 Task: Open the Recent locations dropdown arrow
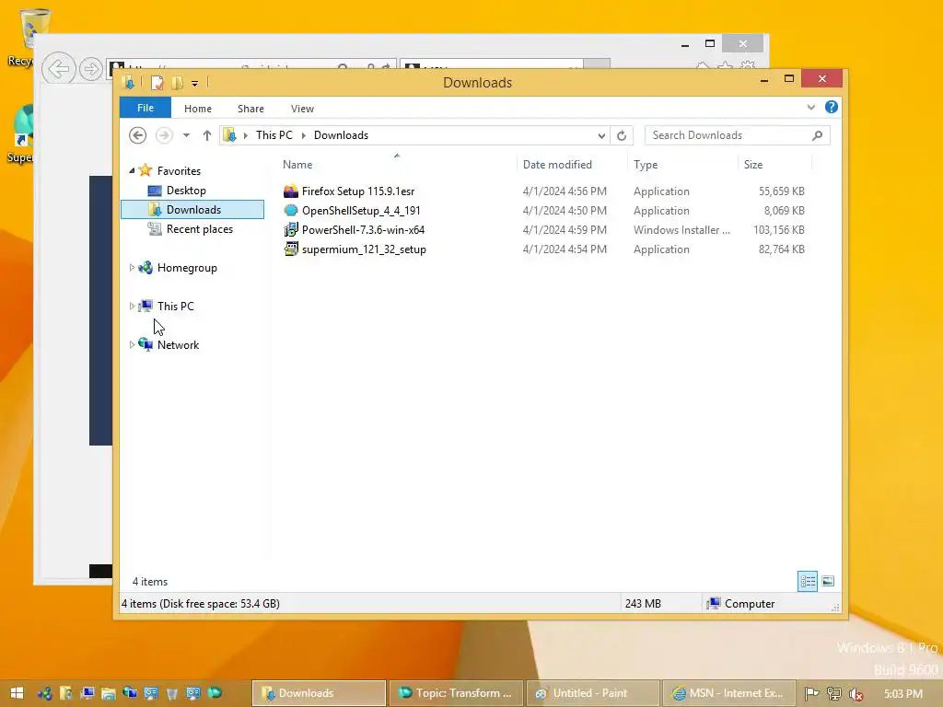coord(186,135)
